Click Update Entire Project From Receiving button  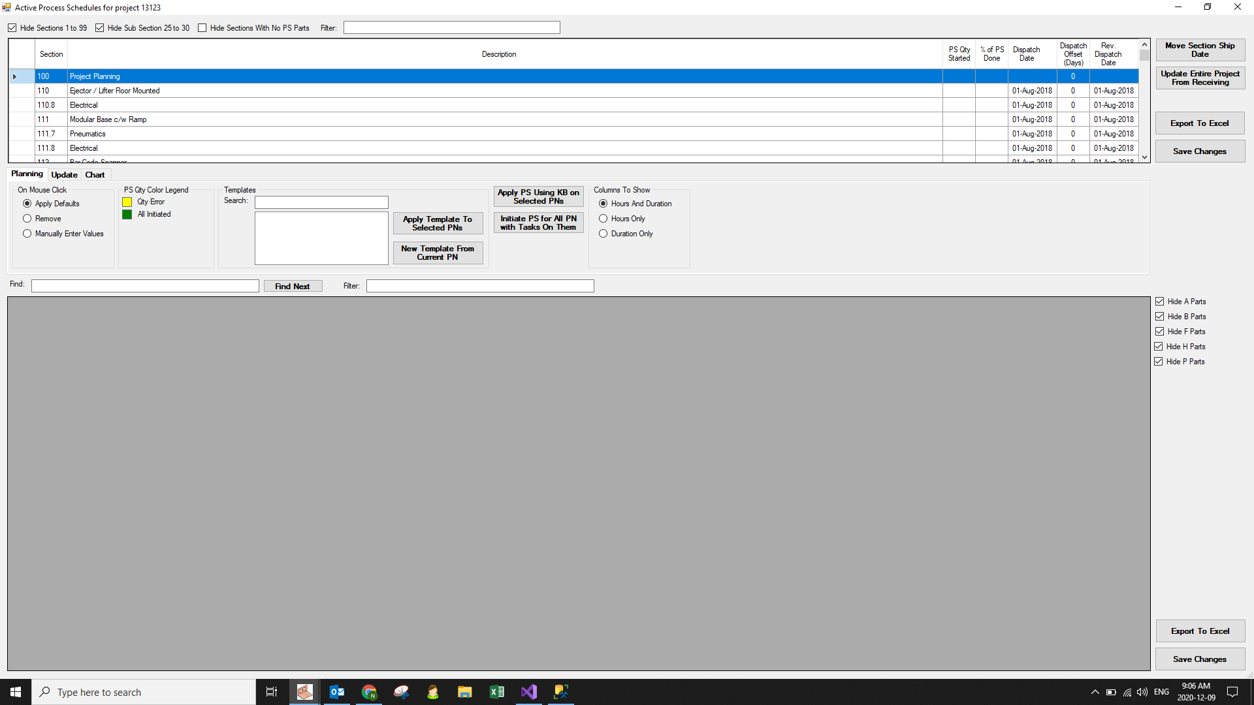(1200, 78)
